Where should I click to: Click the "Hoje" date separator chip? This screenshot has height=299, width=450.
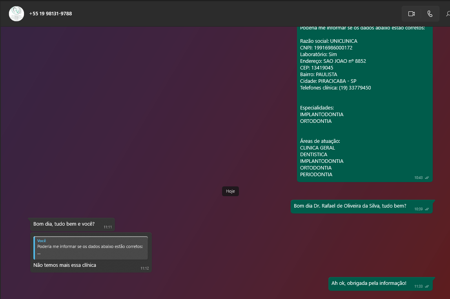click(230, 191)
